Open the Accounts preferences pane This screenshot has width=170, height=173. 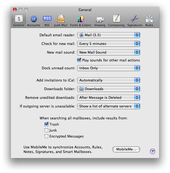33,21
